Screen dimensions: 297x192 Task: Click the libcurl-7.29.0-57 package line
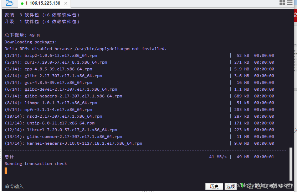click(x=139, y=130)
